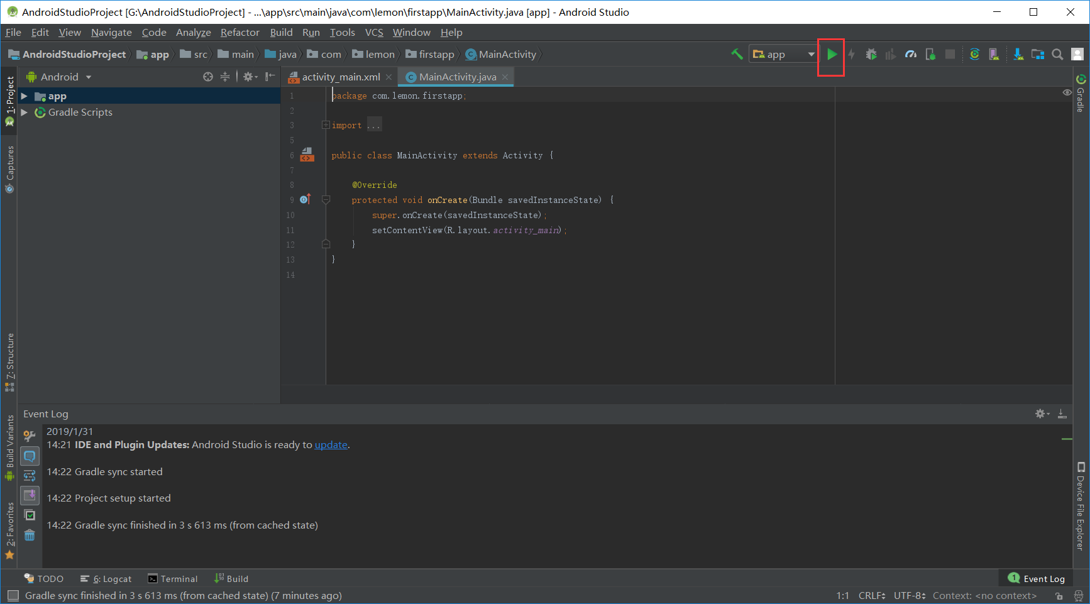The image size is (1090, 604).
Task: Click the AndroidStudioProject breadcrumb
Action: coord(68,55)
